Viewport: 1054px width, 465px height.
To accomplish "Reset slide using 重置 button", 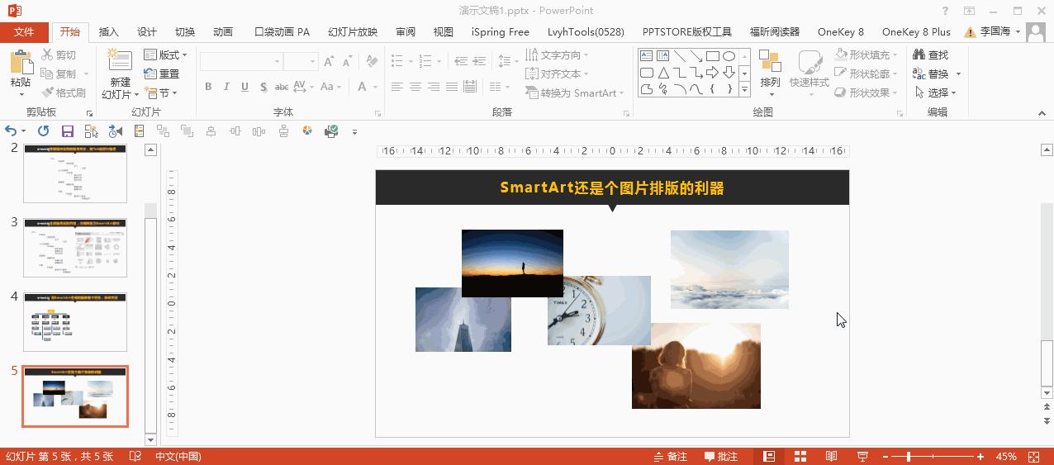I will pyautogui.click(x=162, y=74).
